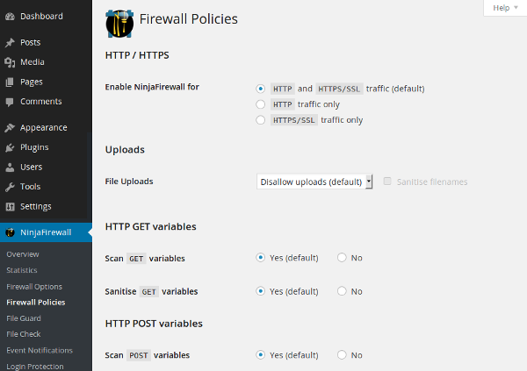
Task: Toggle the Sanitise filenames checkbox
Action: point(387,182)
